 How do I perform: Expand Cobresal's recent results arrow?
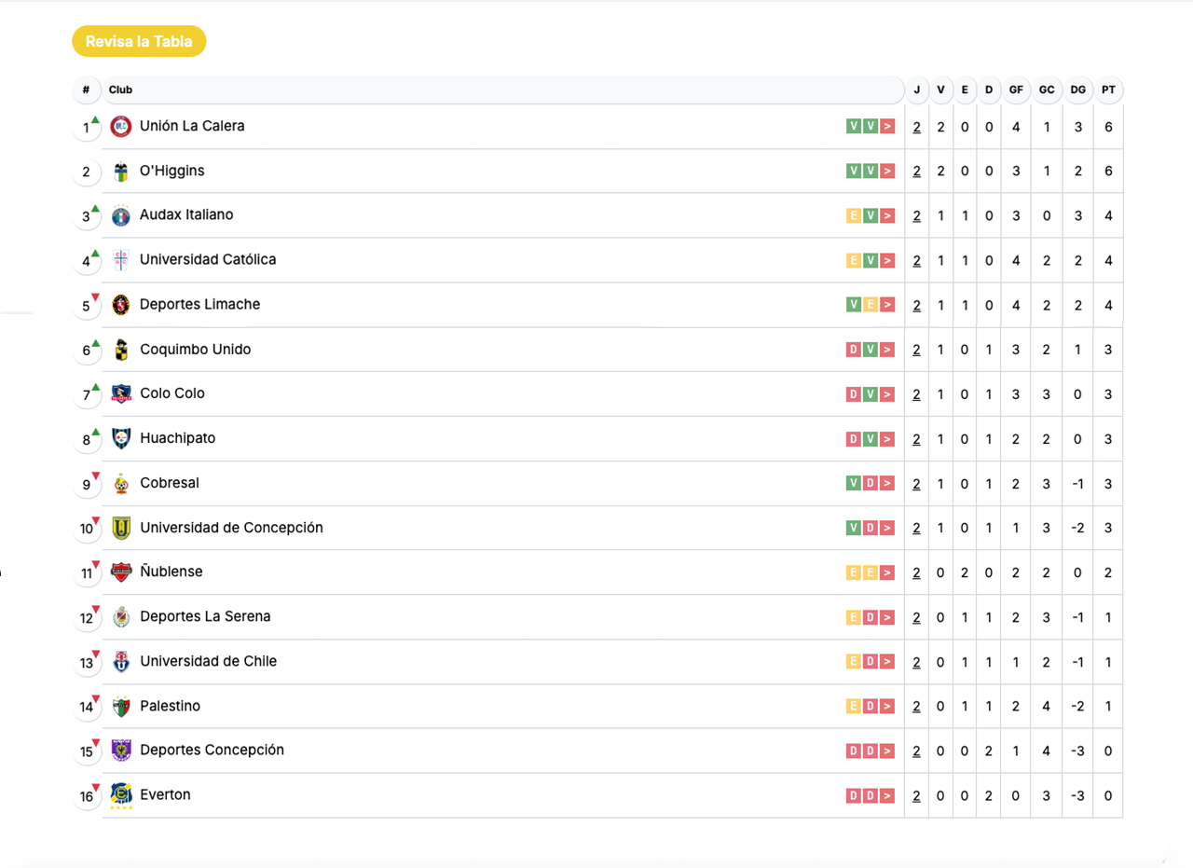[887, 483]
